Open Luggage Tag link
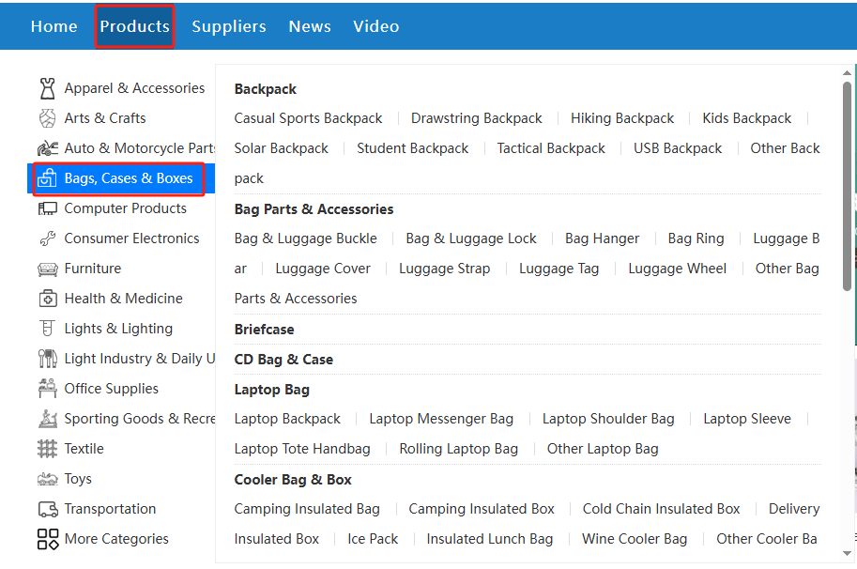The height and width of the screenshot is (569, 857). point(559,269)
